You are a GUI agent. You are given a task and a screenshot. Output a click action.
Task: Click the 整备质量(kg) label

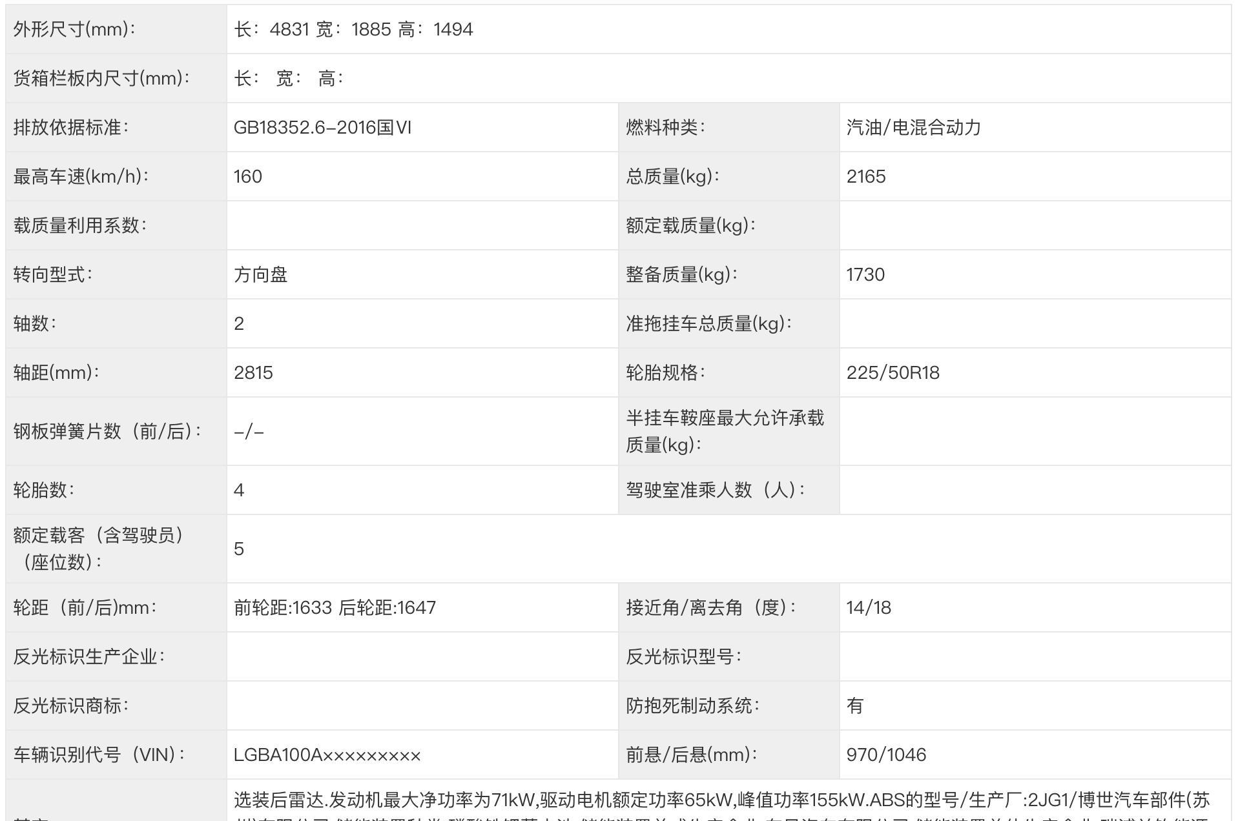tap(681, 275)
